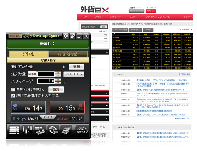Uncheck 続けて決済注文も入力する checkbox
The image size is (197, 151).
click(13, 96)
